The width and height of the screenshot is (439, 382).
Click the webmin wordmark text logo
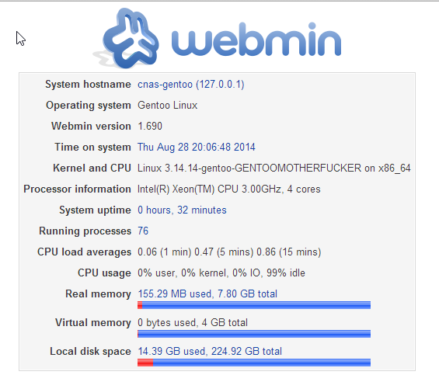(256, 39)
